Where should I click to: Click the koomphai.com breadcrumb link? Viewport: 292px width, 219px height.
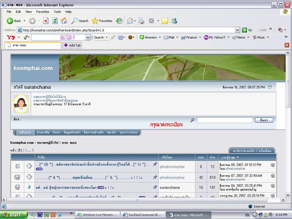pos(22,143)
